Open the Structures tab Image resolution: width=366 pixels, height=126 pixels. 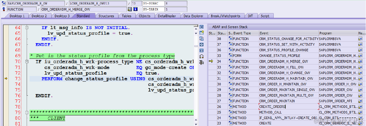[106, 16]
